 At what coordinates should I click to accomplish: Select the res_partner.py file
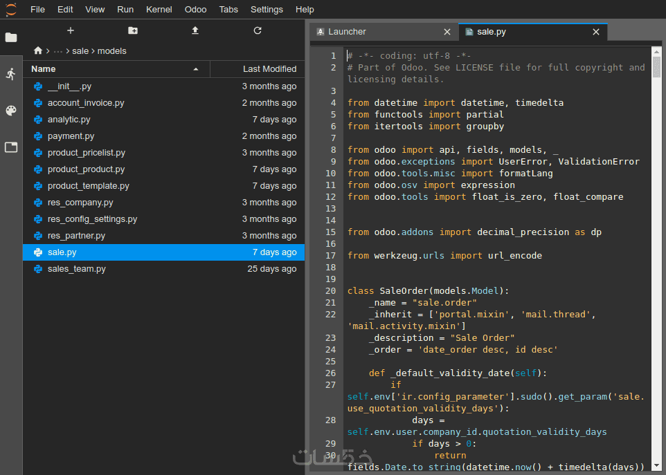(x=76, y=236)
